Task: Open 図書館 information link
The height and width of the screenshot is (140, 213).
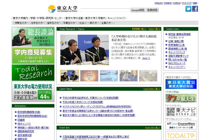Action: pos(21,120)
